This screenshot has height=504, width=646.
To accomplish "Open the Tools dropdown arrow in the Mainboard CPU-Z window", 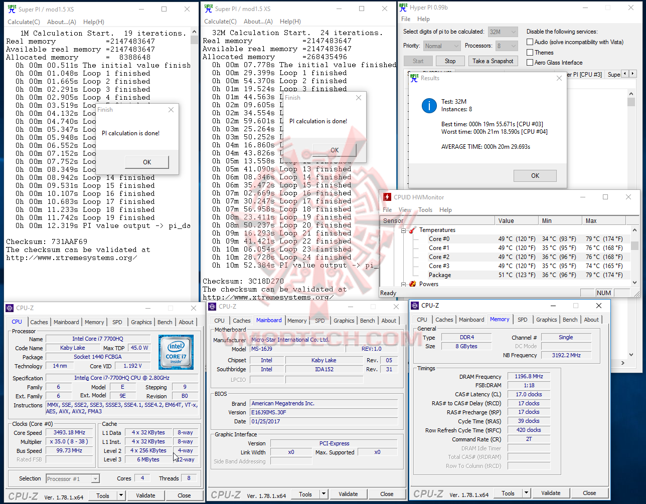I will pyautogui.click(x=324, y=494).
